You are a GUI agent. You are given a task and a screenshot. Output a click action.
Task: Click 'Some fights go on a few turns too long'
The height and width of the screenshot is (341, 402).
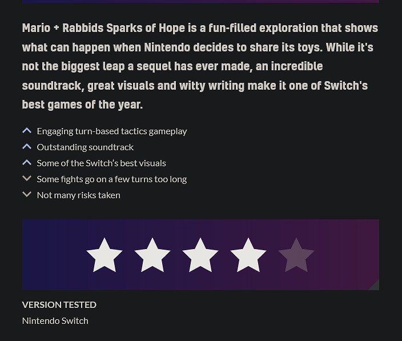pos(112,179)
